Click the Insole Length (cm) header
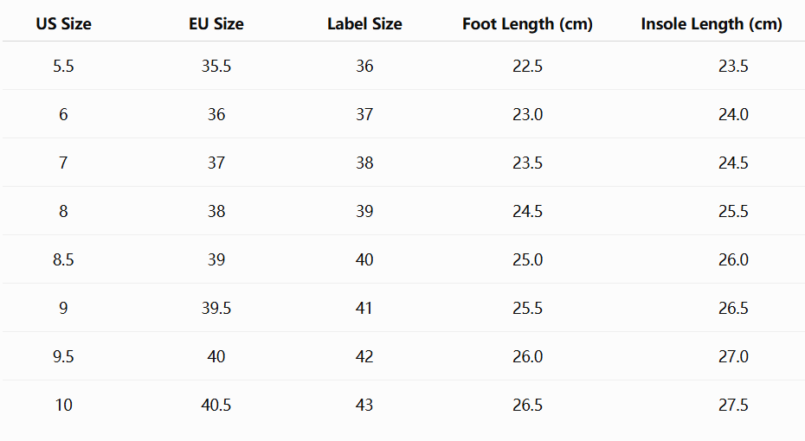The height and width of the screenshot is (441, 805). 712,24
